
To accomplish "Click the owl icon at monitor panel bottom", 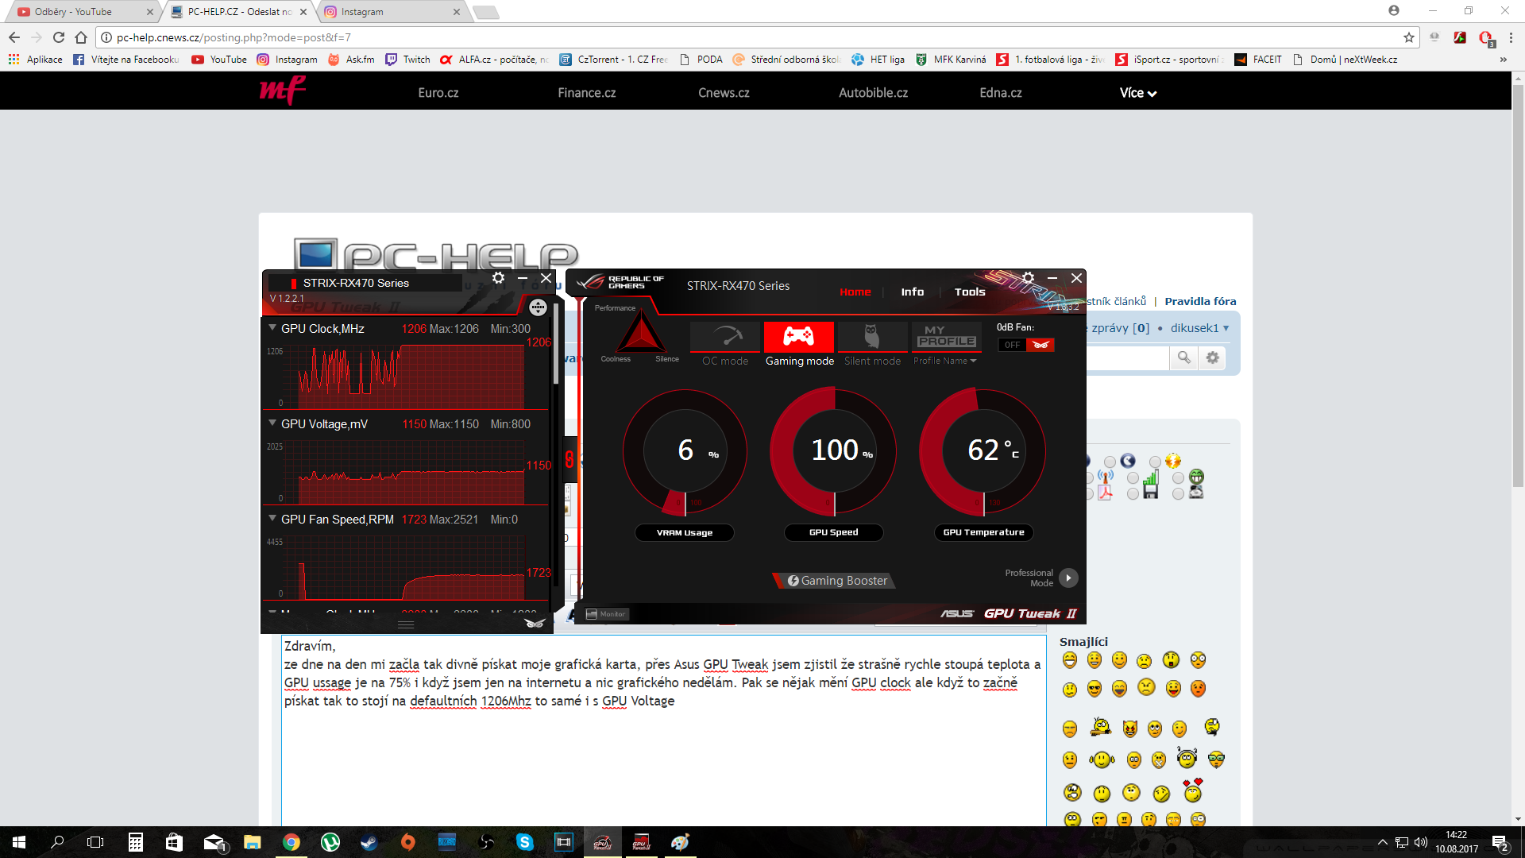I will coord(535,624).
